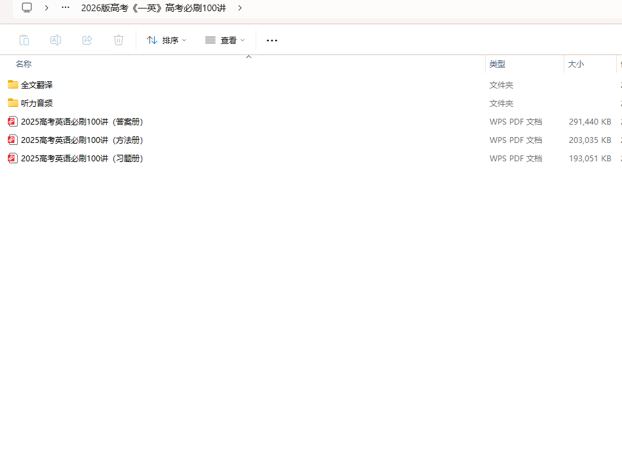Sort by the 名称 column header
This screenshot has height=461, width=622.
[x=24, y=64]
